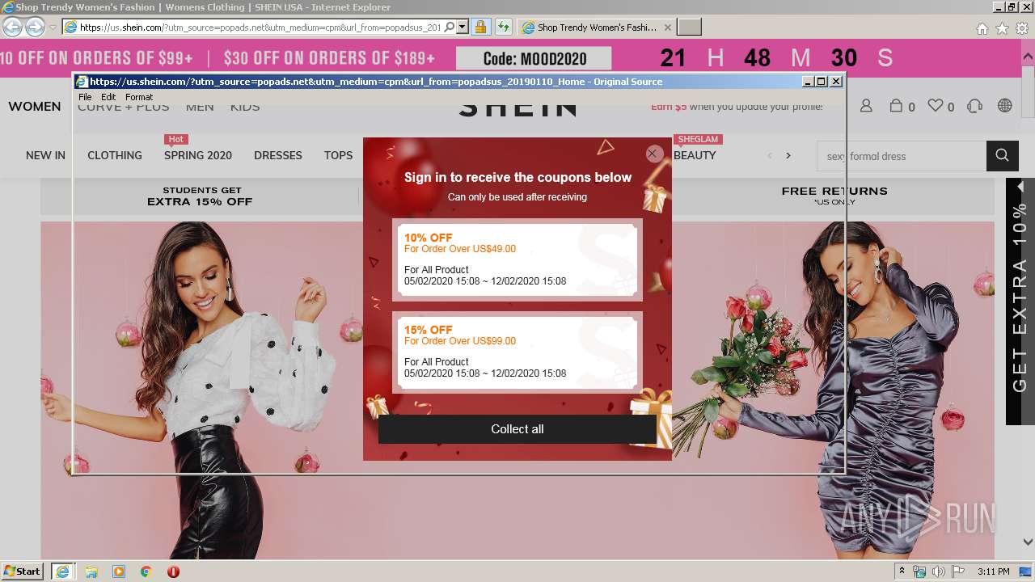Viewport: 1035px width, 582px height.
Task: Open Internet Explorer from taskbar
Action: tap(62, 571)
